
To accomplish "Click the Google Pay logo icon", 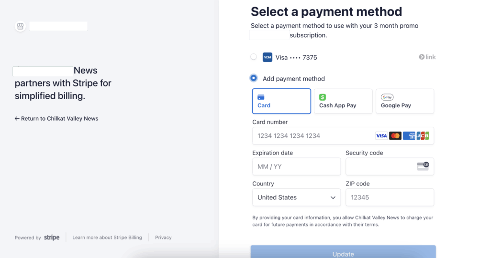I will coord(387,97).
